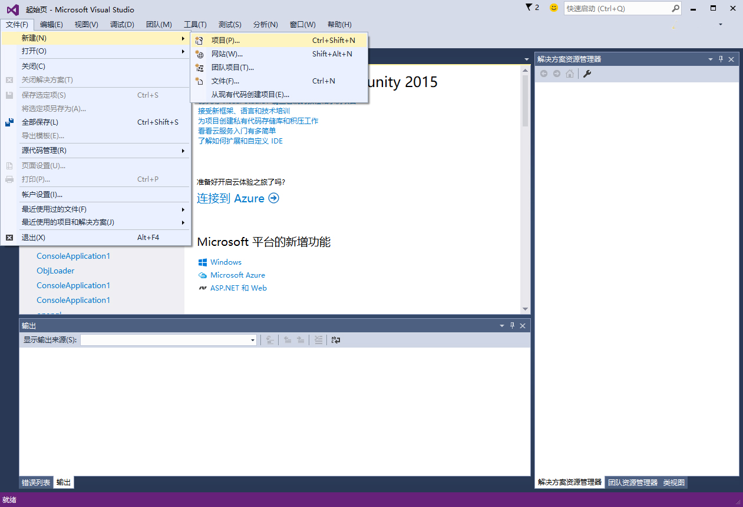The image size is (743, 507).
Task: Click the start page scrollbar down arrow
Action: coord(525,309)
